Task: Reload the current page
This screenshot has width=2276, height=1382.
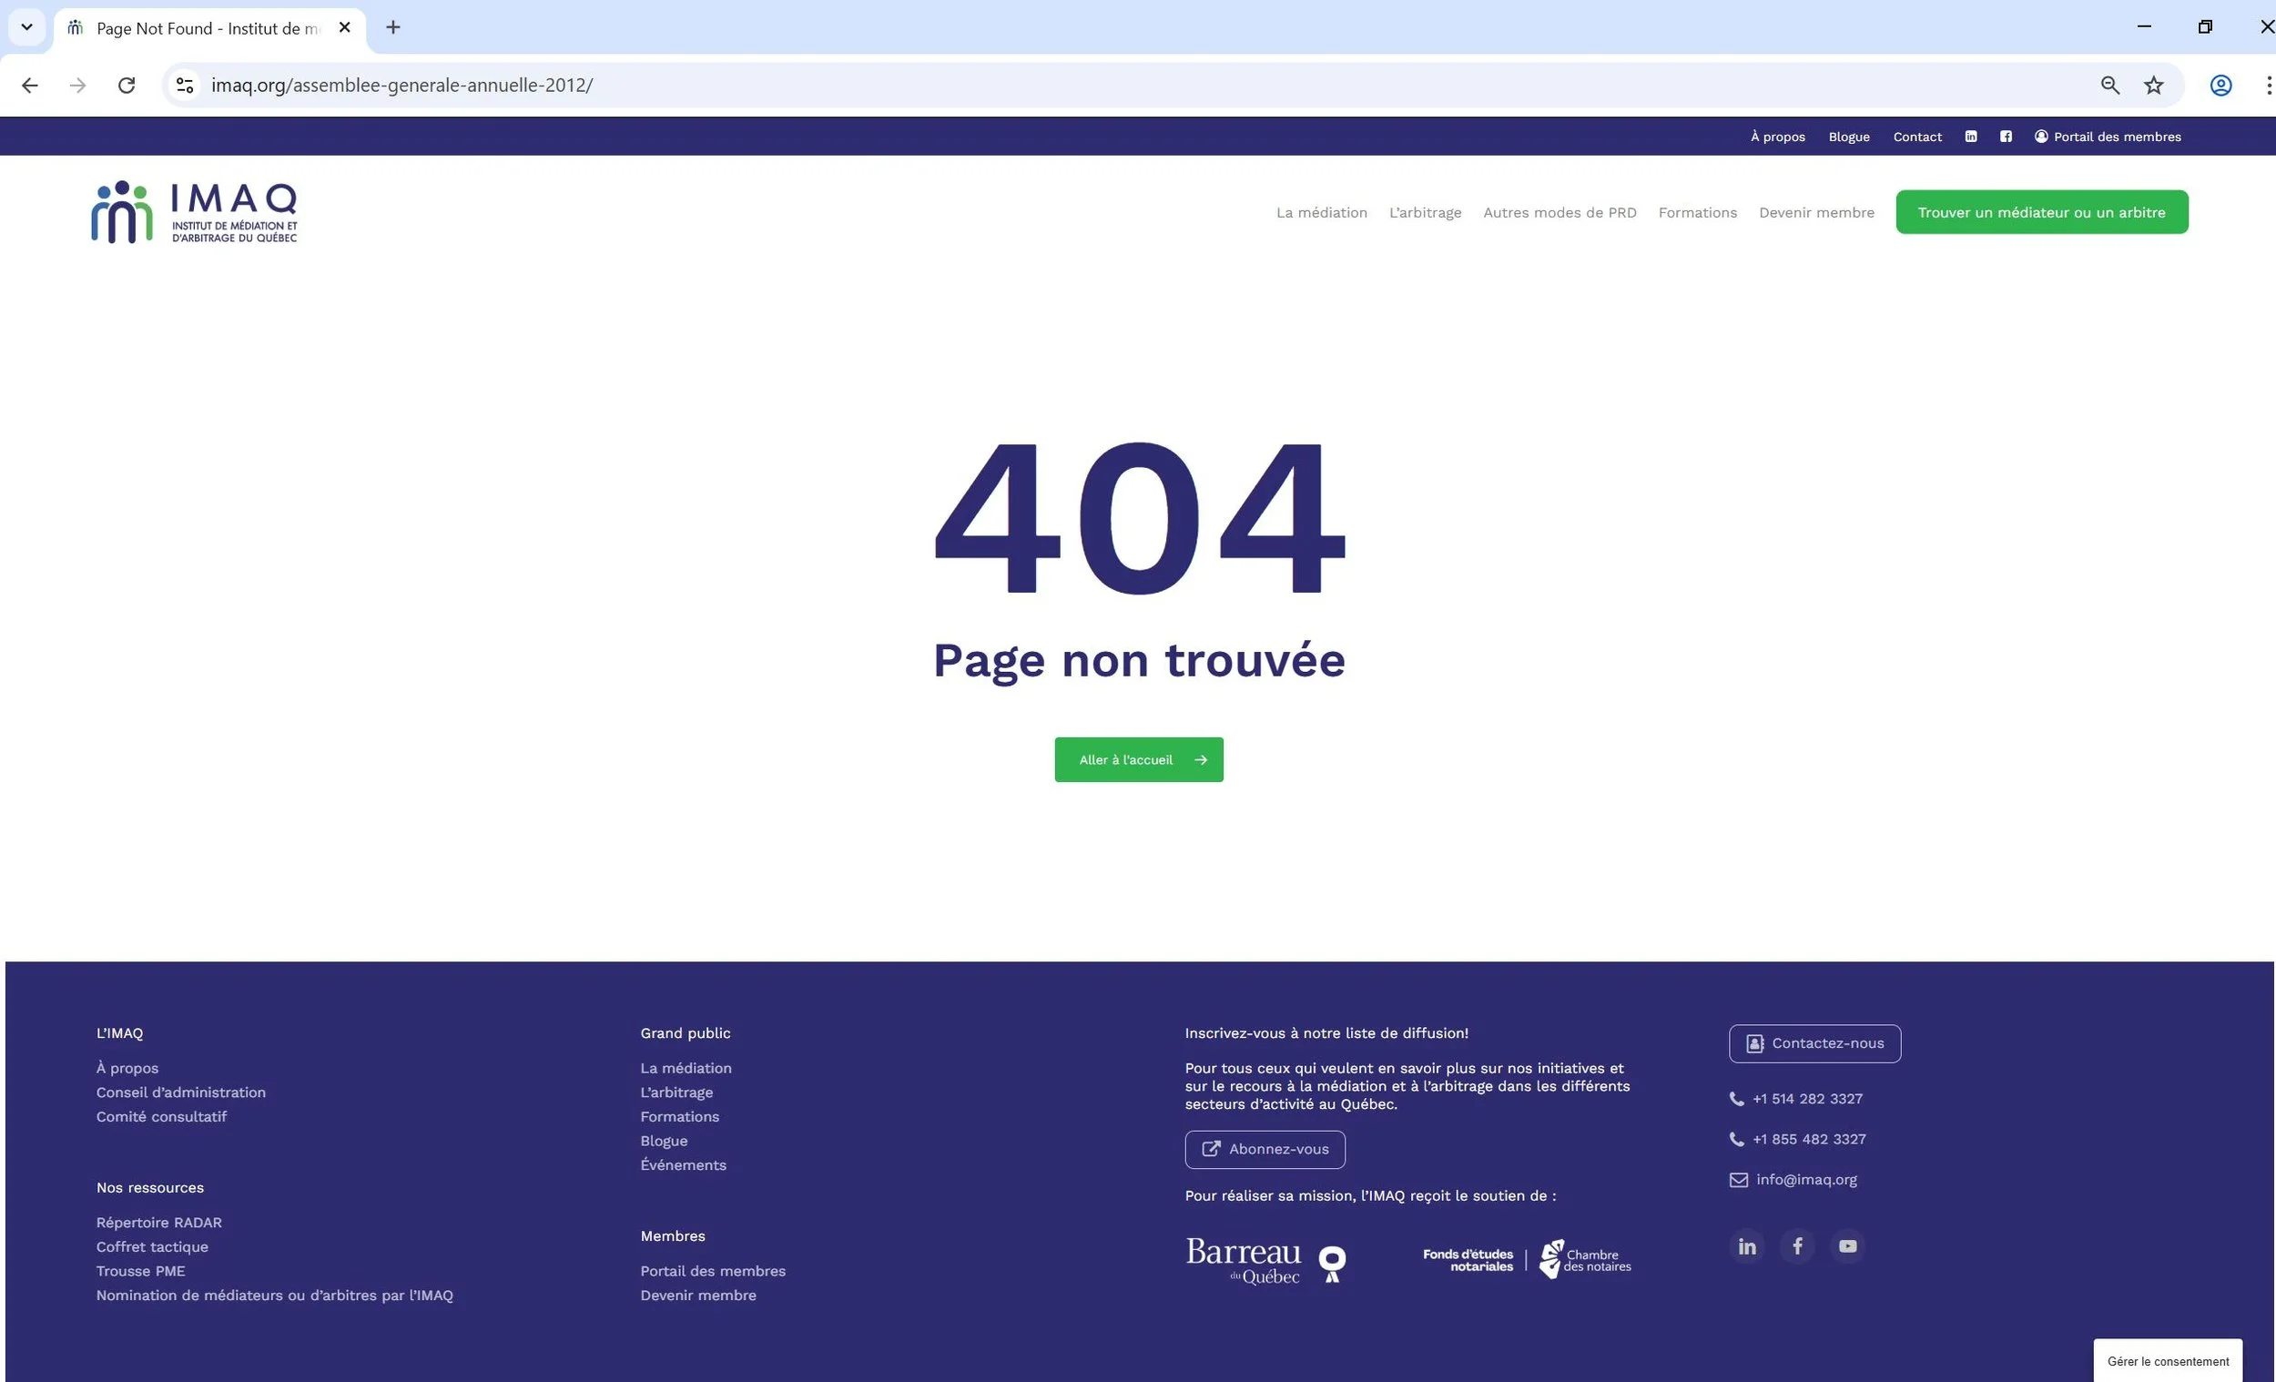Action: coord(127,85)
